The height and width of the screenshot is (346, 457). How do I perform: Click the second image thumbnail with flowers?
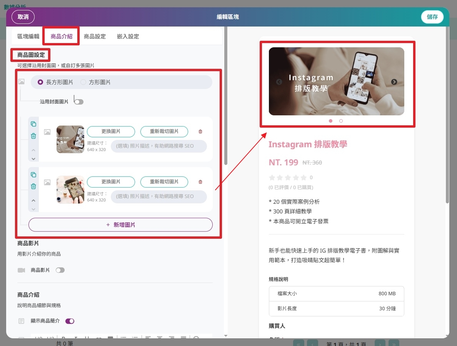pyautogui.click(x=70, y=190)
